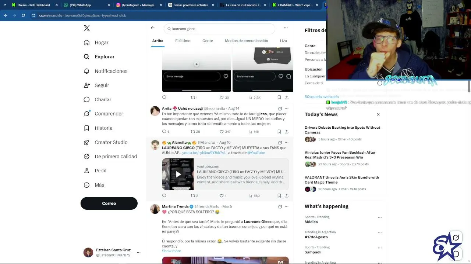Open more options on Martina Trends' tweet
This screenshot has height=264, width=471.
pos(287,207)
